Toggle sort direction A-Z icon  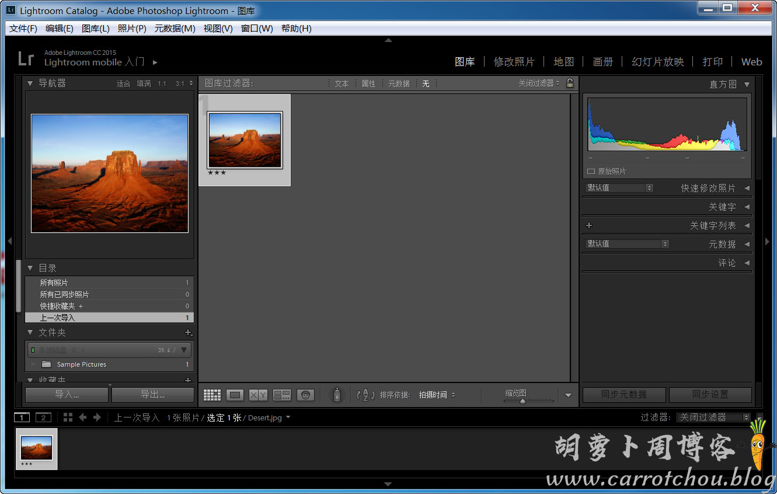(365, 395)
